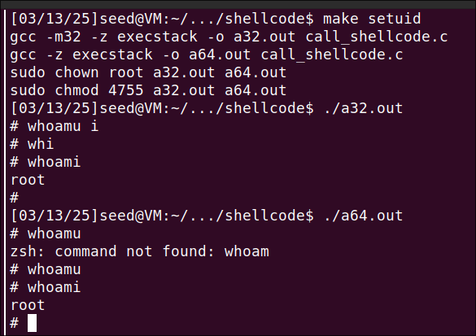This screenshot has height=336, width=476.
Task: Click the dark title bar strip at top
Action: [x=238, y=4]
